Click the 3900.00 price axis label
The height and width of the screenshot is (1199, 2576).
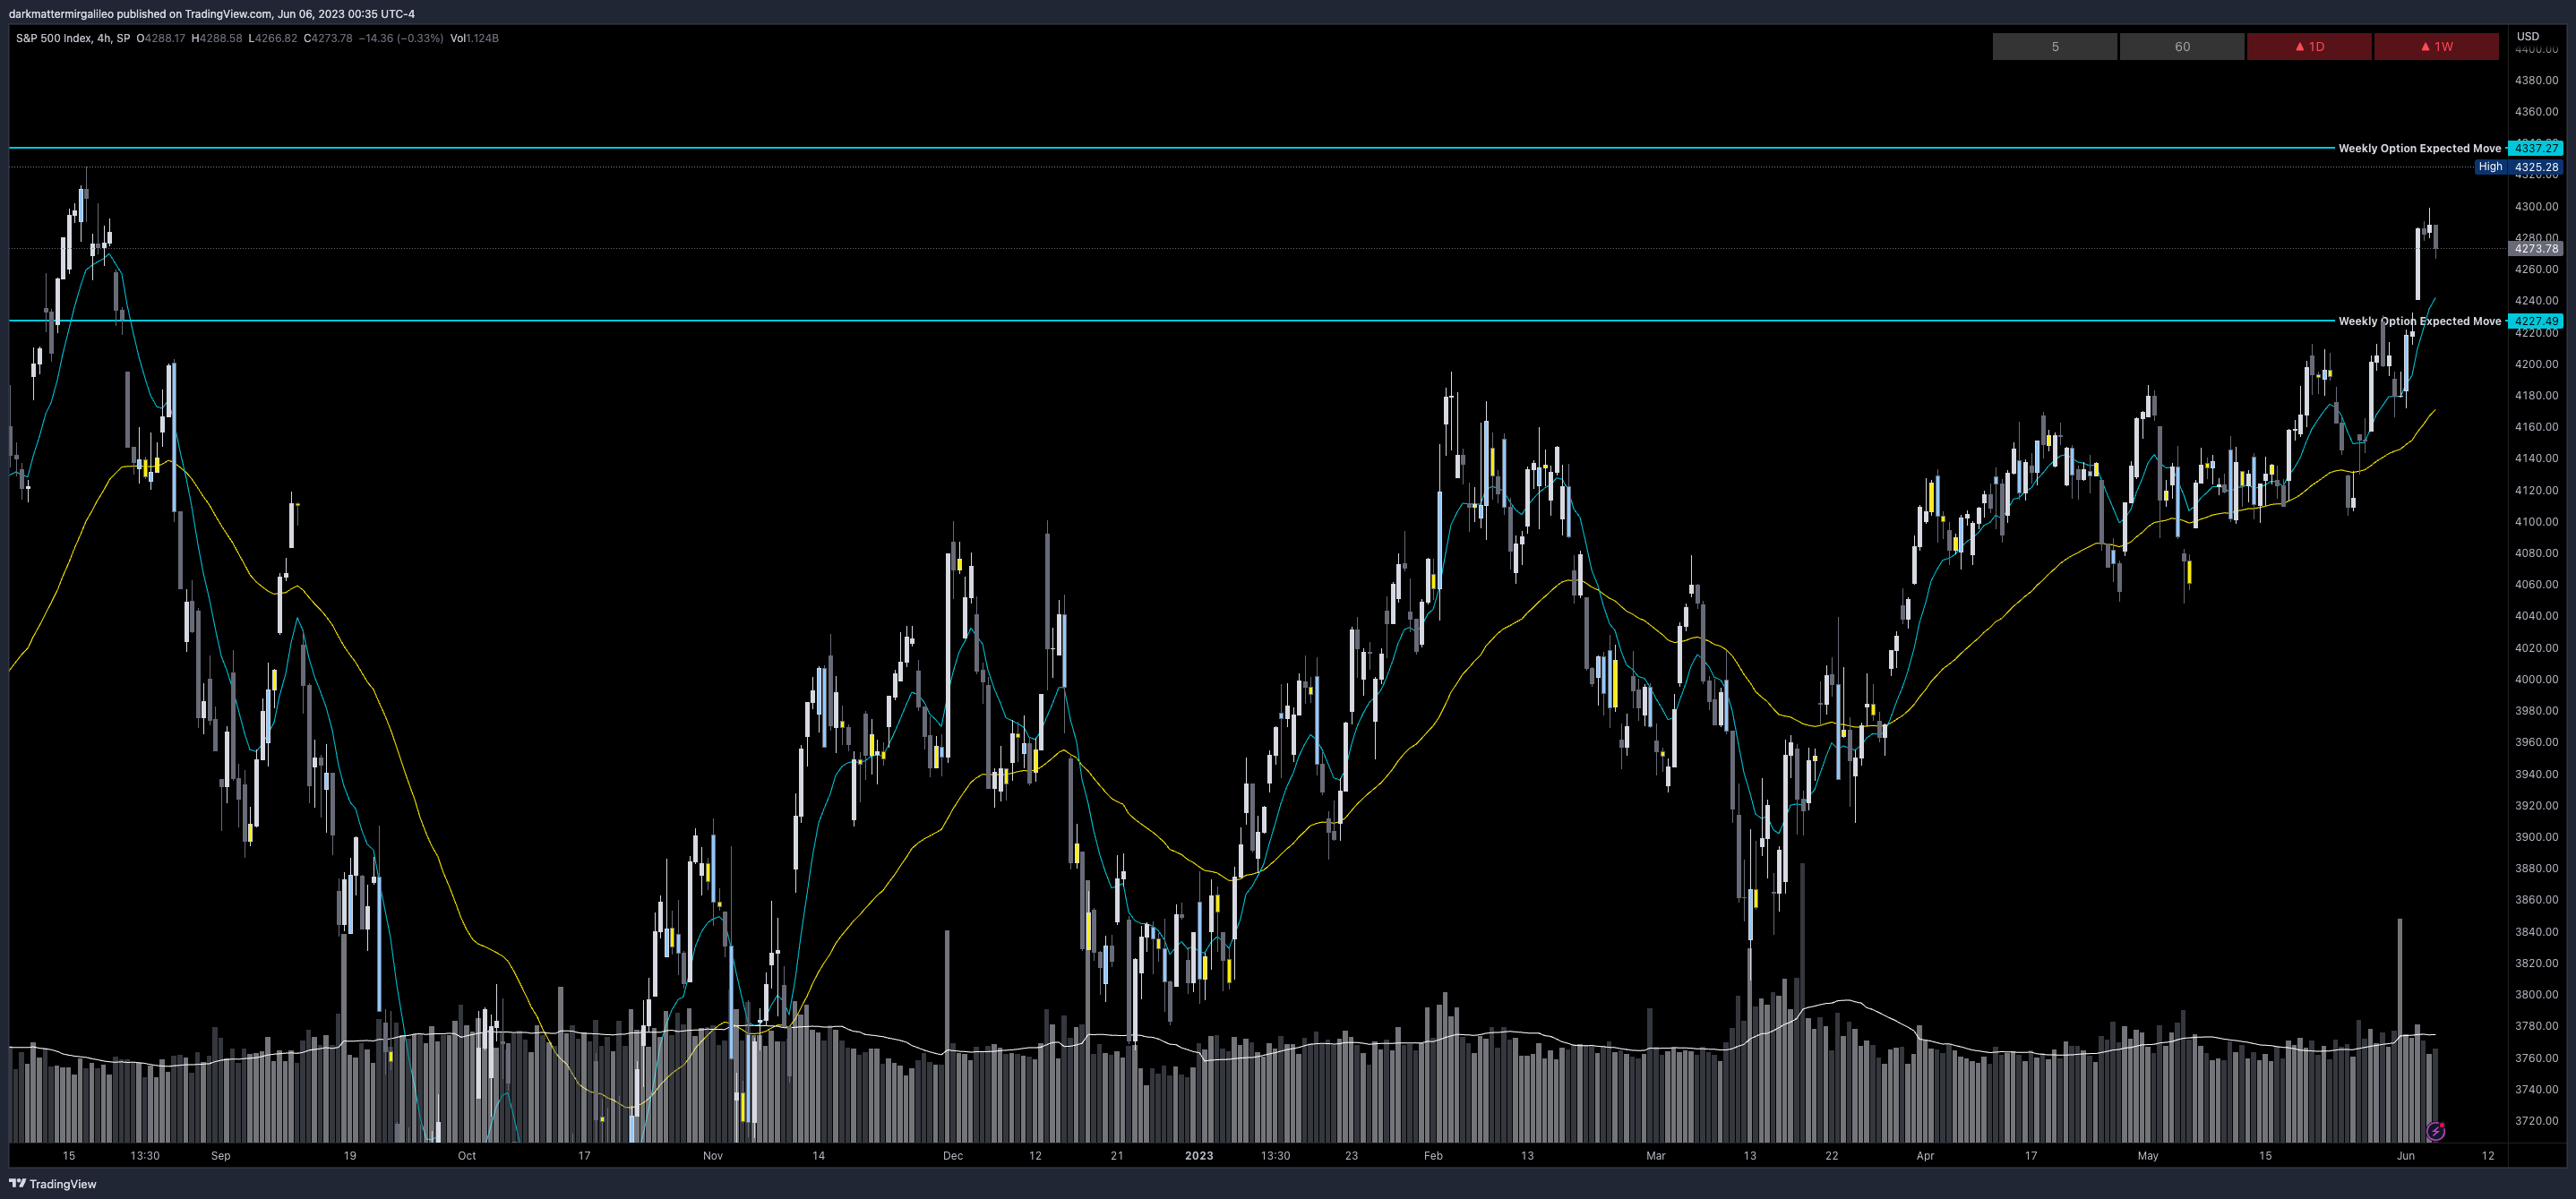(2537, 836)
